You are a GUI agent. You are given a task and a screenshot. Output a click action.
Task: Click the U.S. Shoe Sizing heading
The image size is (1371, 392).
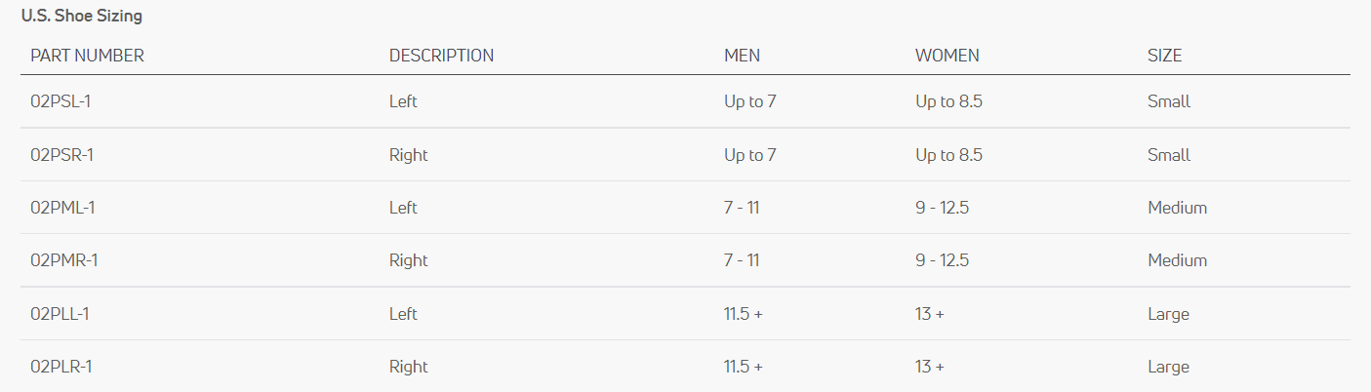click(81, 16)
